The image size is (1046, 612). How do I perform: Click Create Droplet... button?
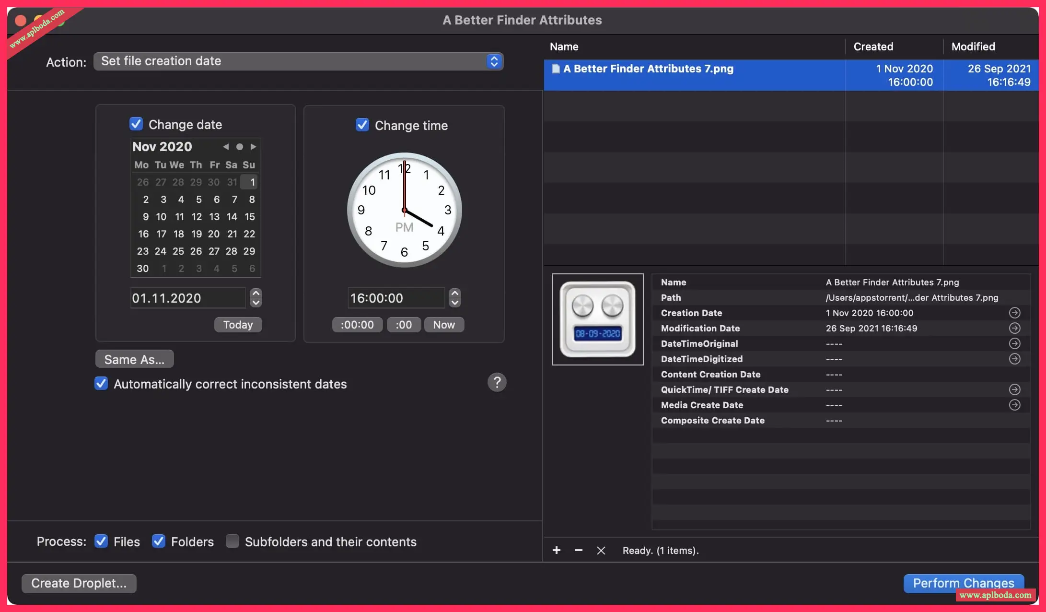(79, 583)
